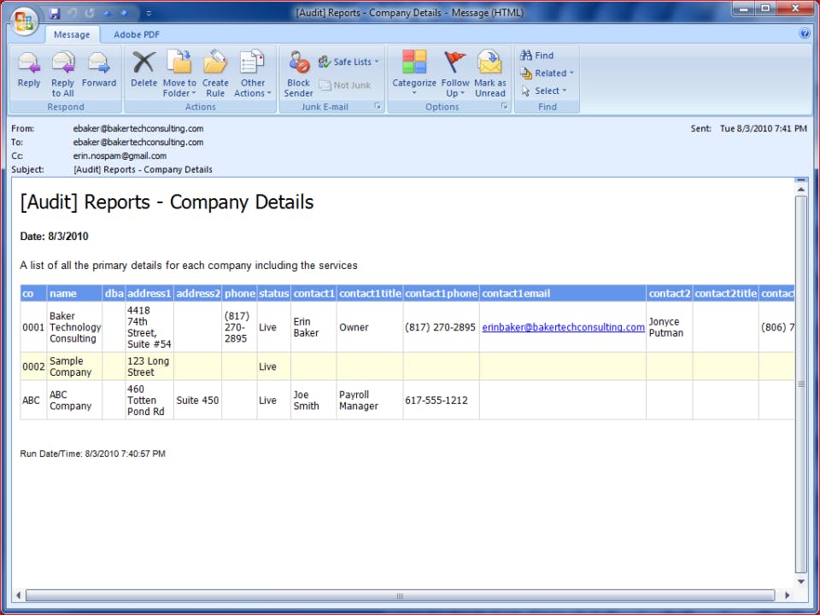The image size is (820, 615).
Task: Click the Reply to All icon
Action: [62, 73]
